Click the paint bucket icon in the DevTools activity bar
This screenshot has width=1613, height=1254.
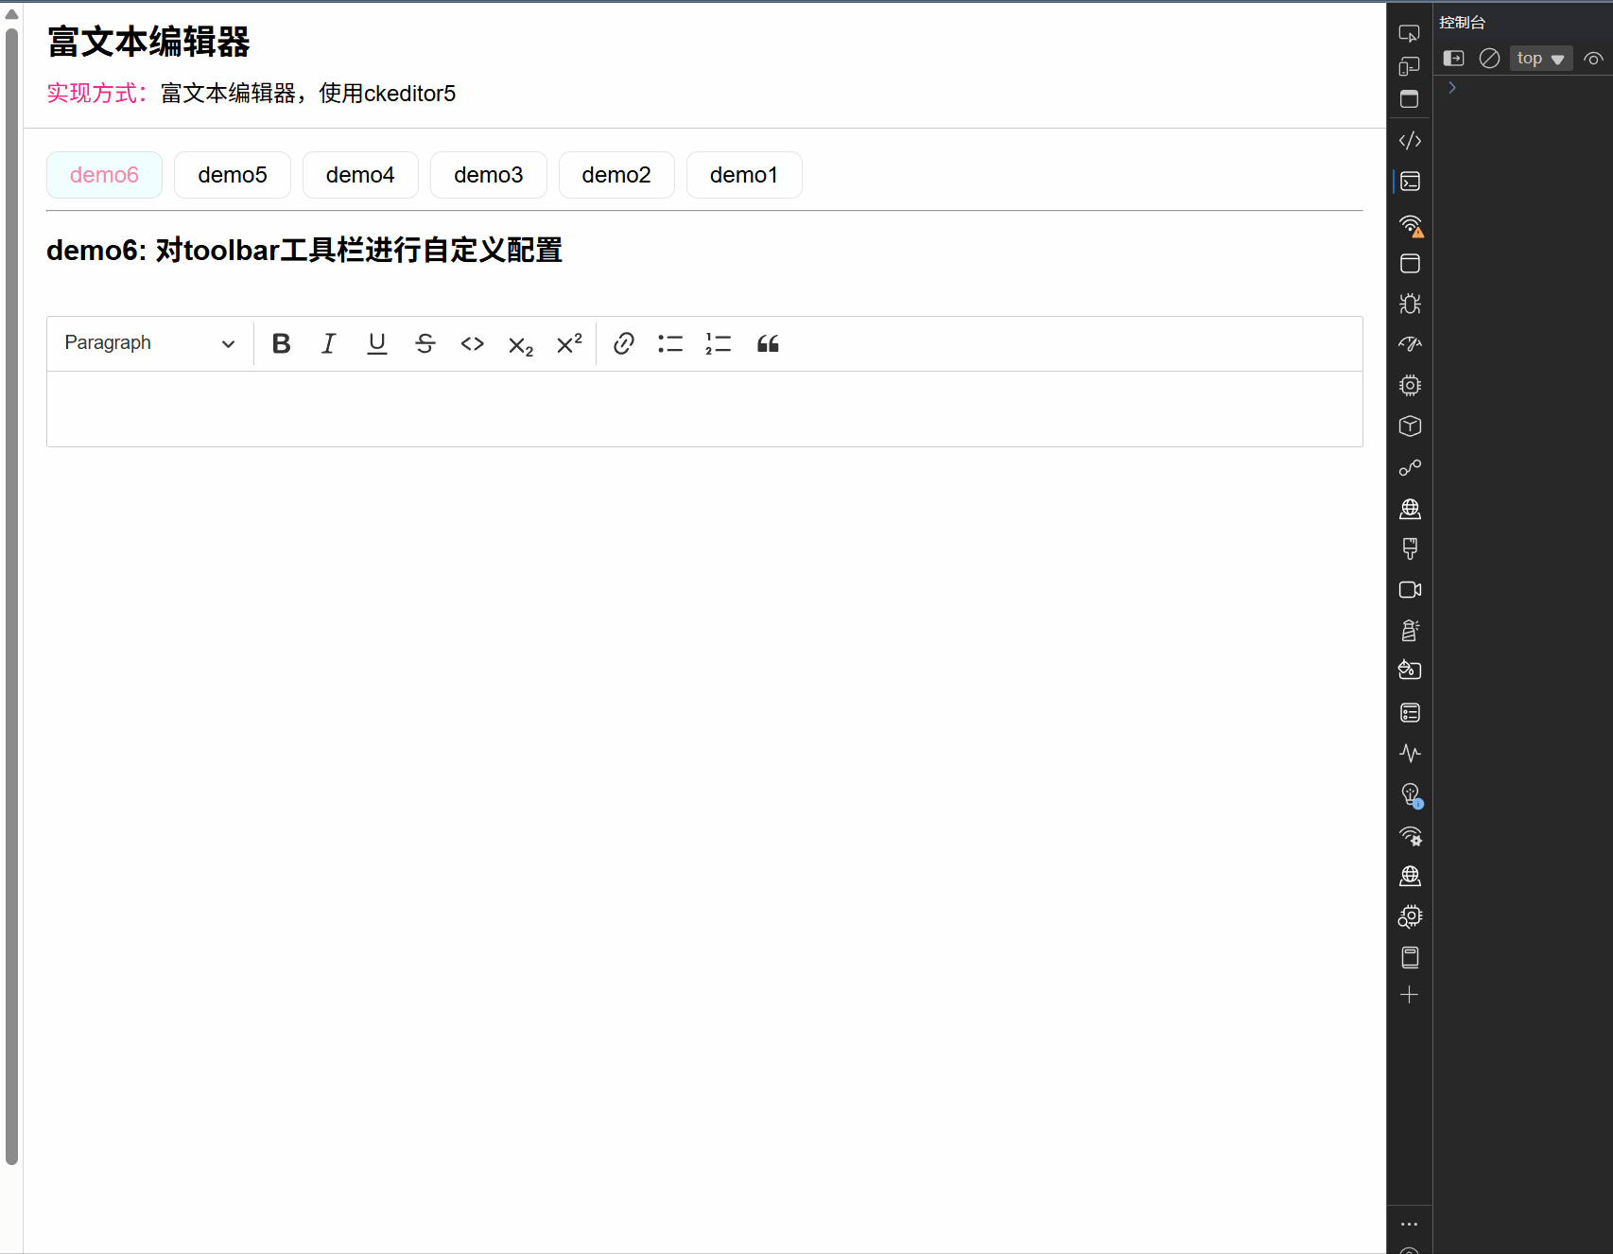1410,670
